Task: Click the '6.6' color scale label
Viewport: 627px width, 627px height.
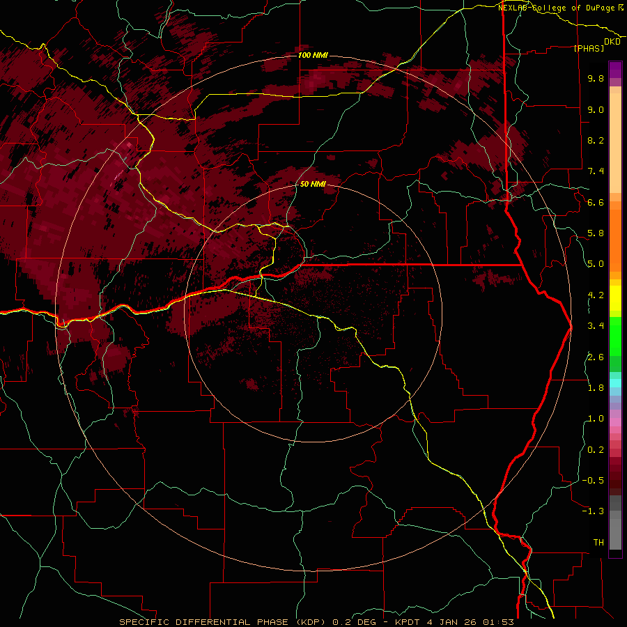Action: [596, 202]
